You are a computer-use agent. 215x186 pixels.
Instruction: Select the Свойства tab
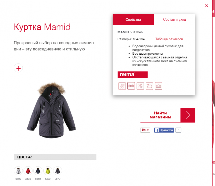tap(133, 19)
